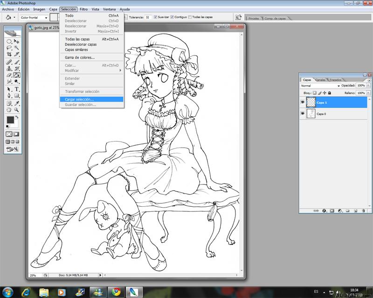Hide the Capa 1 layer eye icon
373x298 pixels.
[x=303, y=102]
